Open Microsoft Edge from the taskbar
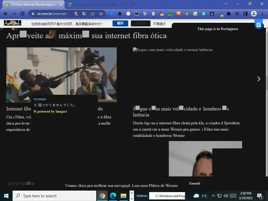Image resolution: width=268 pixels, height=201 pixels. tap(113, 196)
